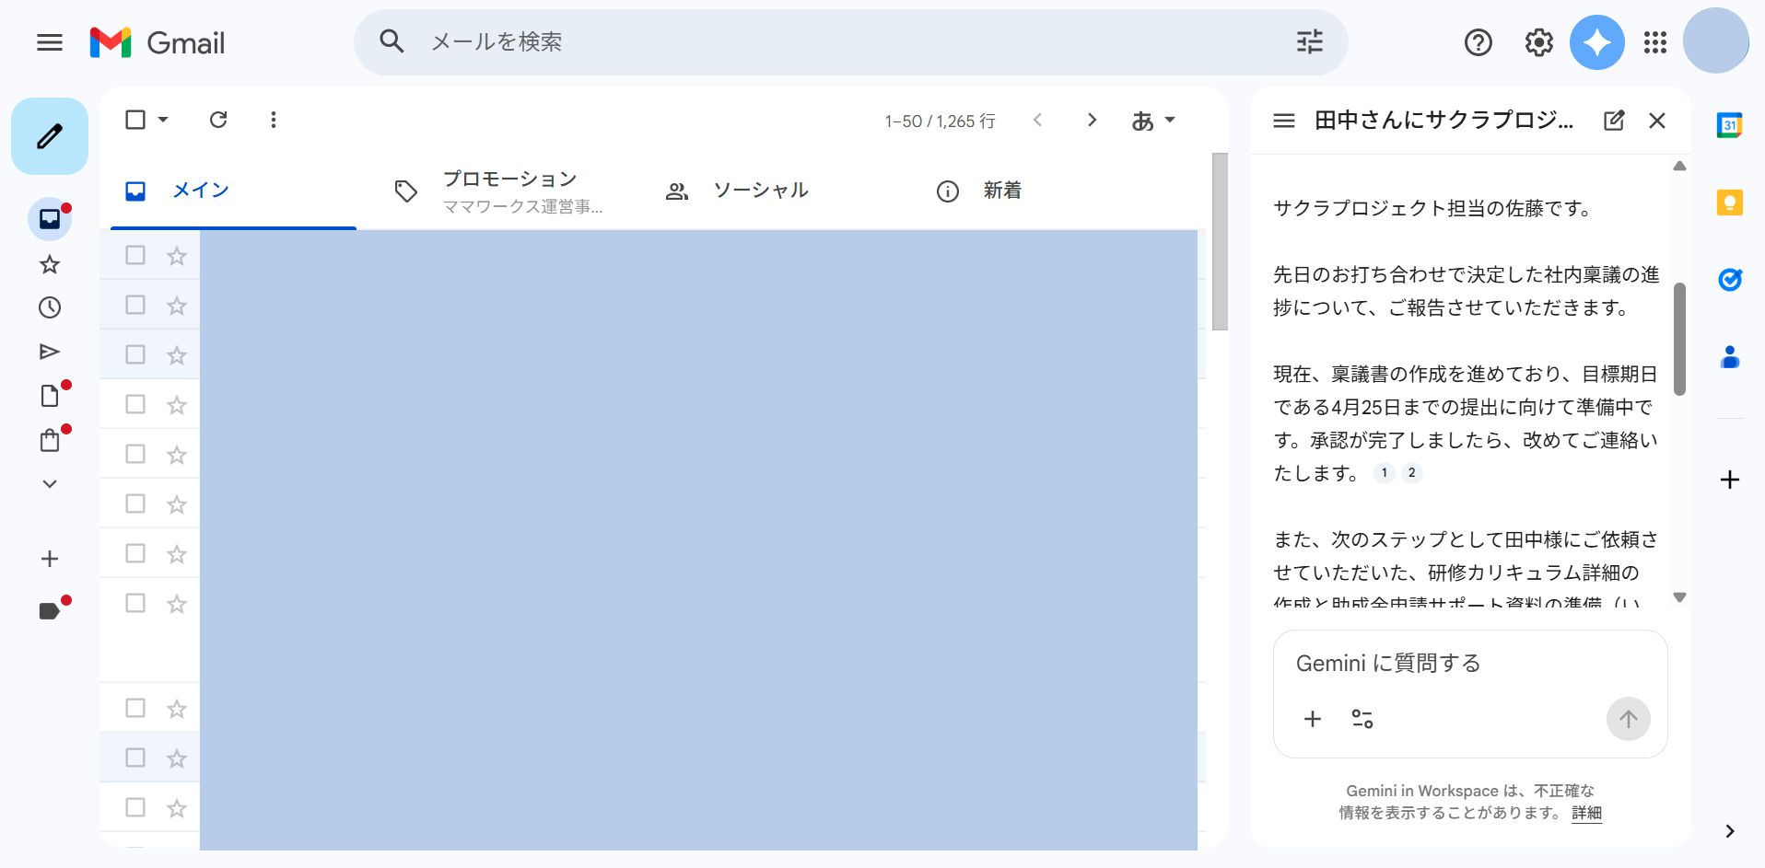Open the Drafts folder
This screenshot has height=868, width=1765.
pos(49,395)
